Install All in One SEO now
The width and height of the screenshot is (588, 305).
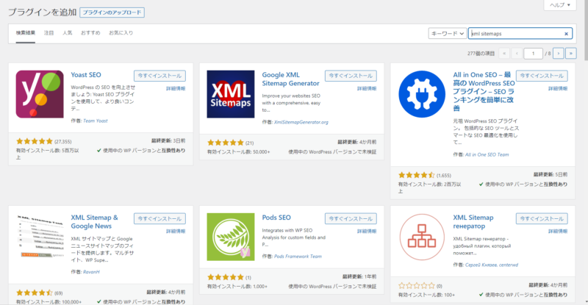[542, 76]
